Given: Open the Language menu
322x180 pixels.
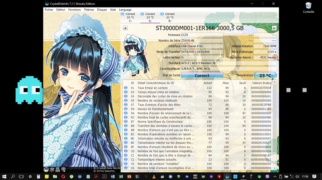Looking at the screenshot, I should click(x=125, y=10).
